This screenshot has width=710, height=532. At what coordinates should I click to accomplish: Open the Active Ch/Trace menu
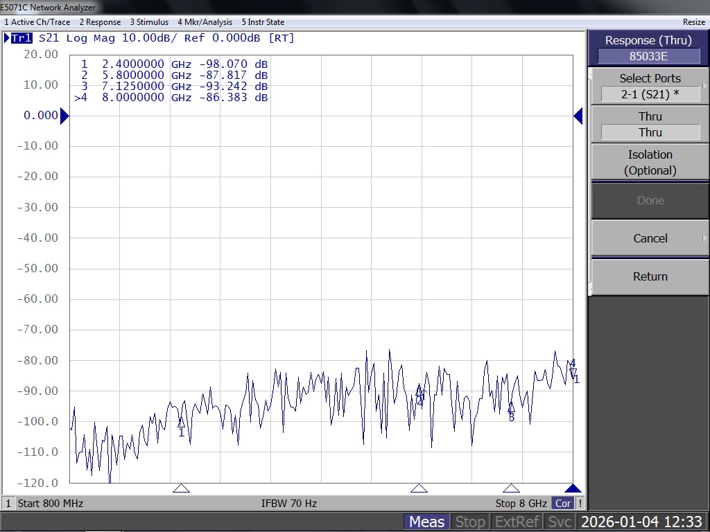pyautogui.click(x=37, y=21)
